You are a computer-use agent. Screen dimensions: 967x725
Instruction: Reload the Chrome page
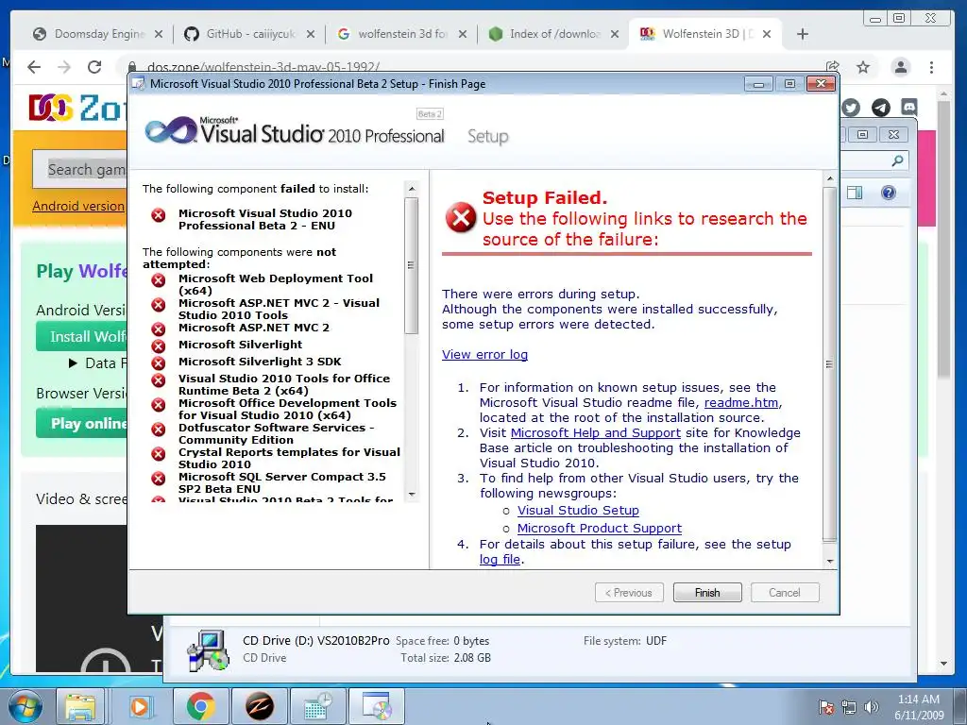(x=94, y=67)
